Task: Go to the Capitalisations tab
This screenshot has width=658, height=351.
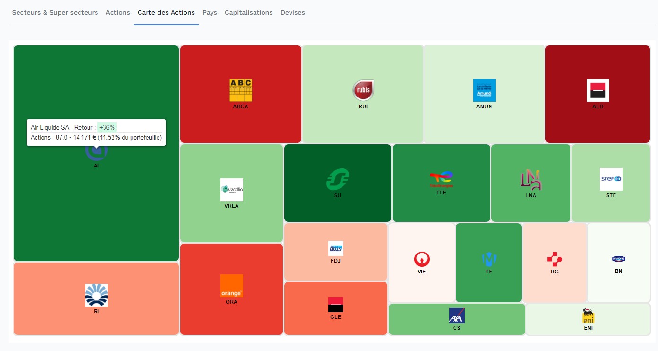Action: [249, 12]
